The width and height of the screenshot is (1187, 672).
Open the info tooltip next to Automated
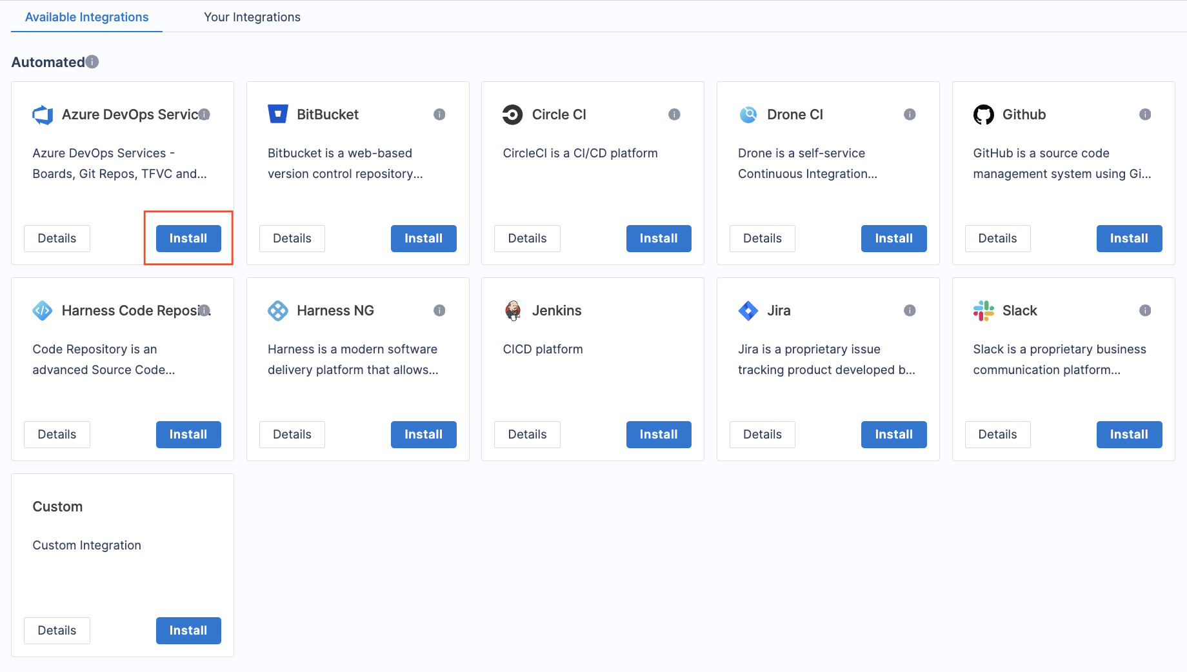[x=92, y=62]
